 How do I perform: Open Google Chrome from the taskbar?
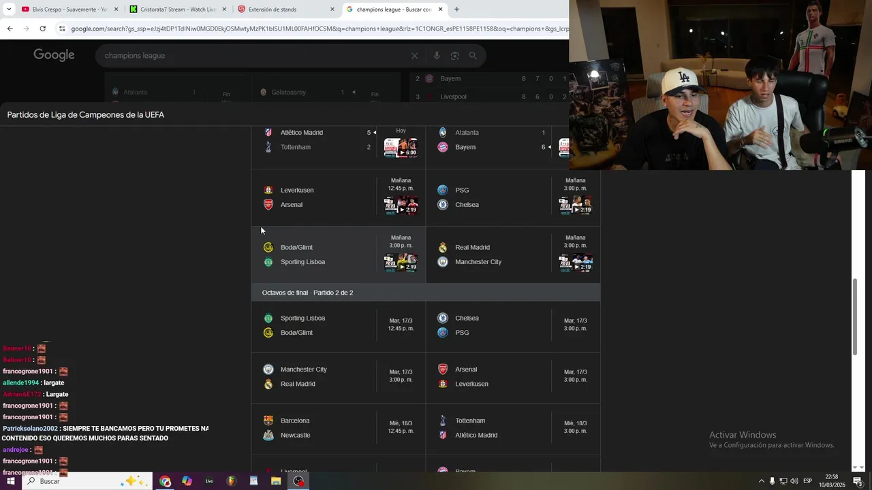click(x=165, y=481)
